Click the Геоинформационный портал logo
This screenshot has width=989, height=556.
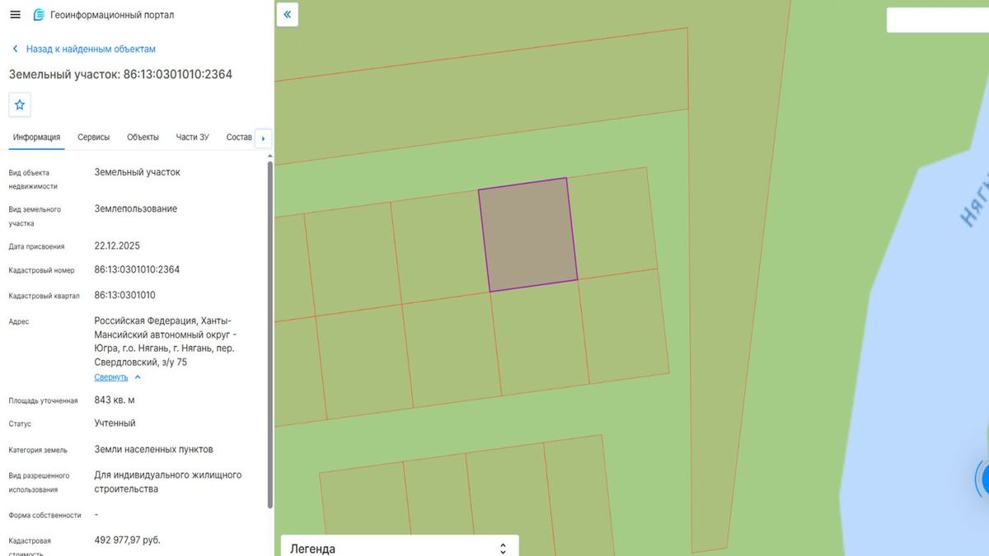coord(103,15)
